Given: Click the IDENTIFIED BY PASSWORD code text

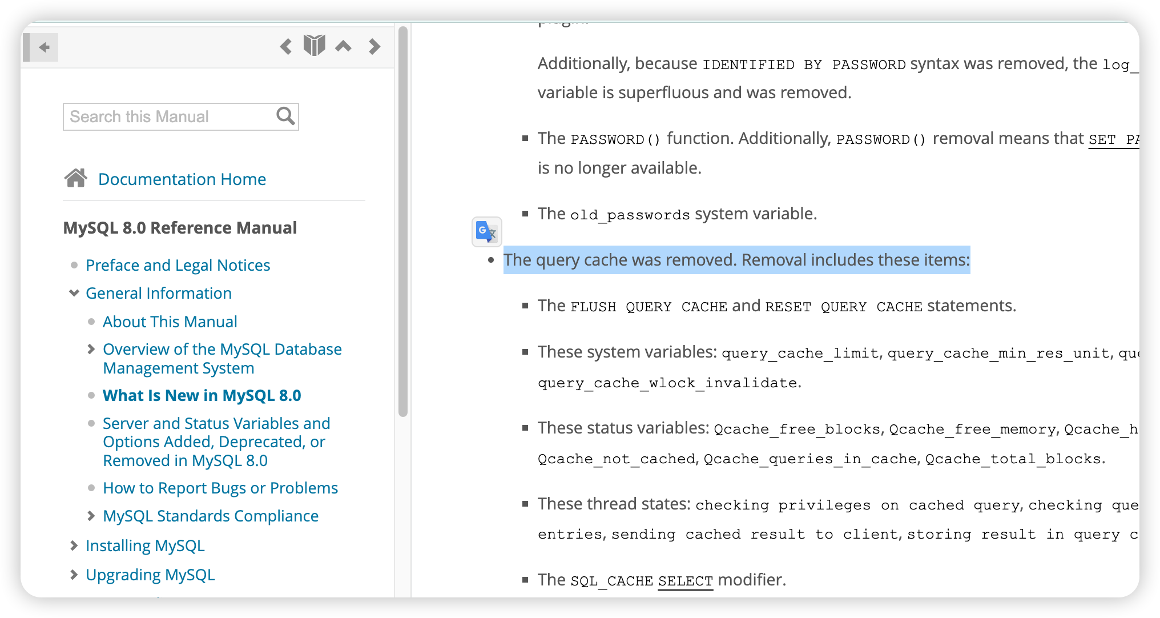Looking at the screenshot, I should 804,65.
